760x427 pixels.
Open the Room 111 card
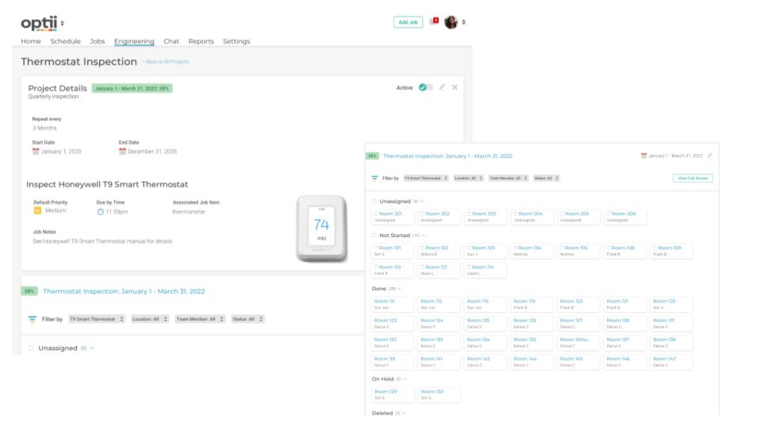click(393, 304)
